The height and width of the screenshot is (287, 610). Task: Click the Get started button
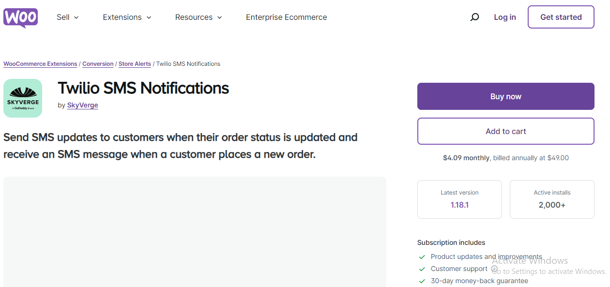pyautogui.click(x=561, y=17)
